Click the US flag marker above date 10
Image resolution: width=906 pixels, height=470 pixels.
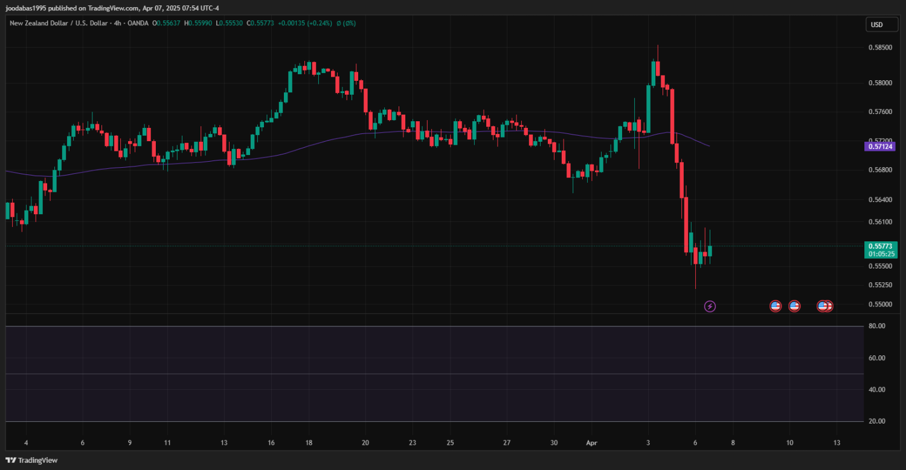coord(794,306)
